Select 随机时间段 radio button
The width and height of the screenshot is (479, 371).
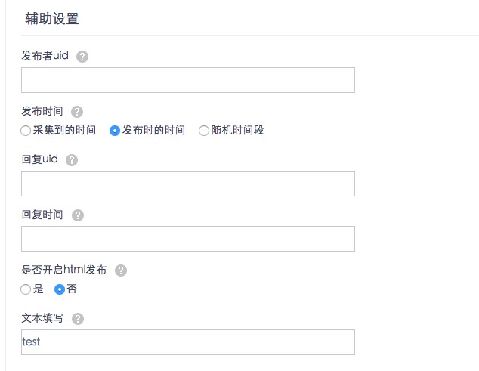[x=204, y=131]
